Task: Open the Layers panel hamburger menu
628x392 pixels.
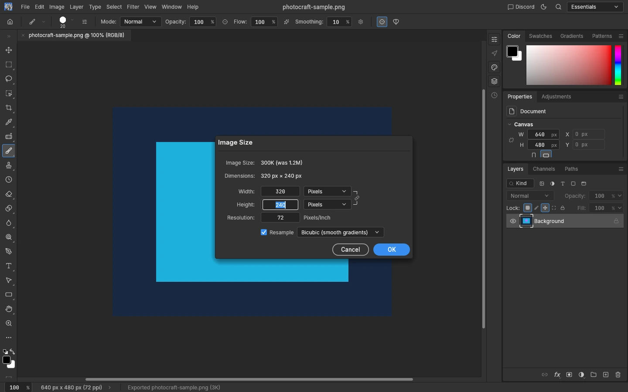Action: [621, 169]
